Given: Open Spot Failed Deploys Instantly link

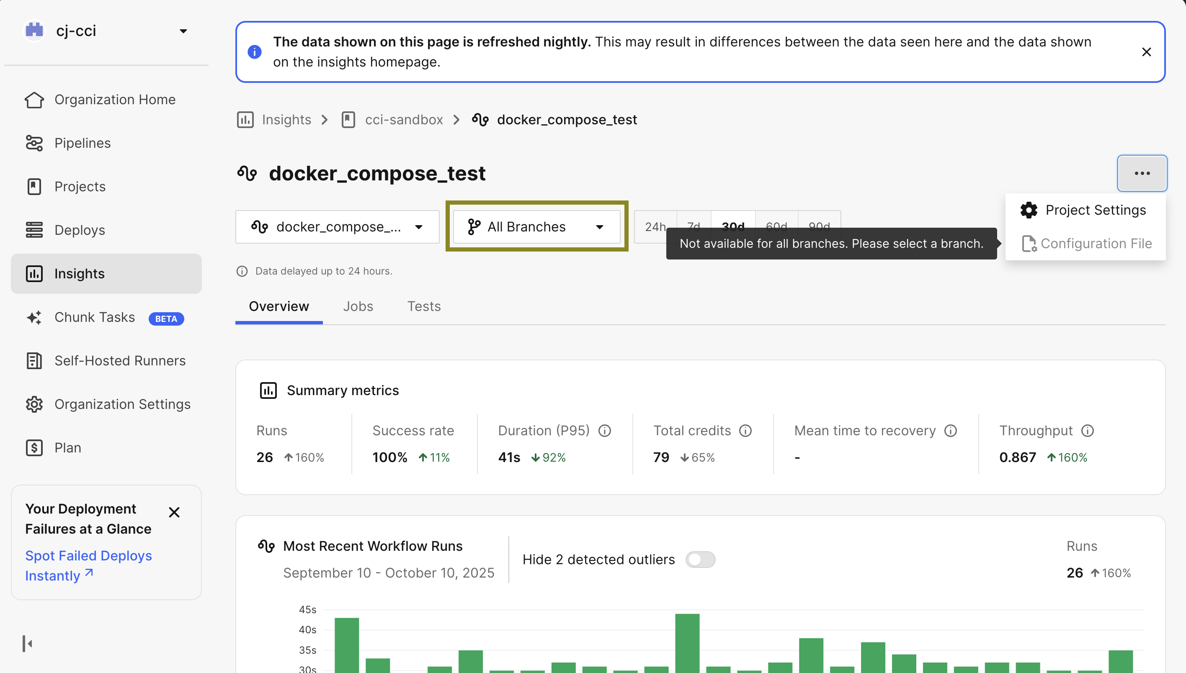Looking at the screenshot, I should point(88,565).
